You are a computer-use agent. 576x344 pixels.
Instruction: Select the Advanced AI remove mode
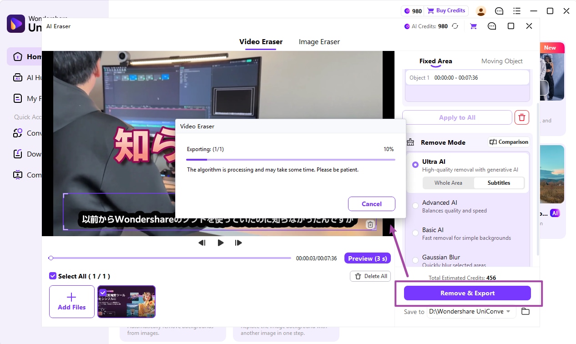[x=415, y=206]
